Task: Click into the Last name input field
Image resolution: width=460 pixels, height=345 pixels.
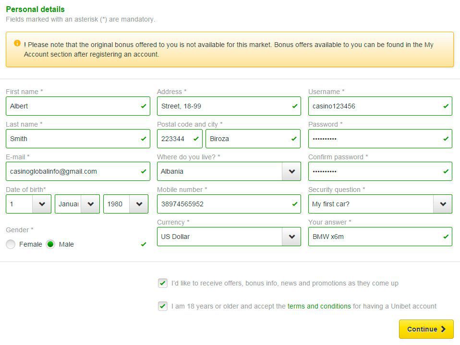Action: coord(72,139)
